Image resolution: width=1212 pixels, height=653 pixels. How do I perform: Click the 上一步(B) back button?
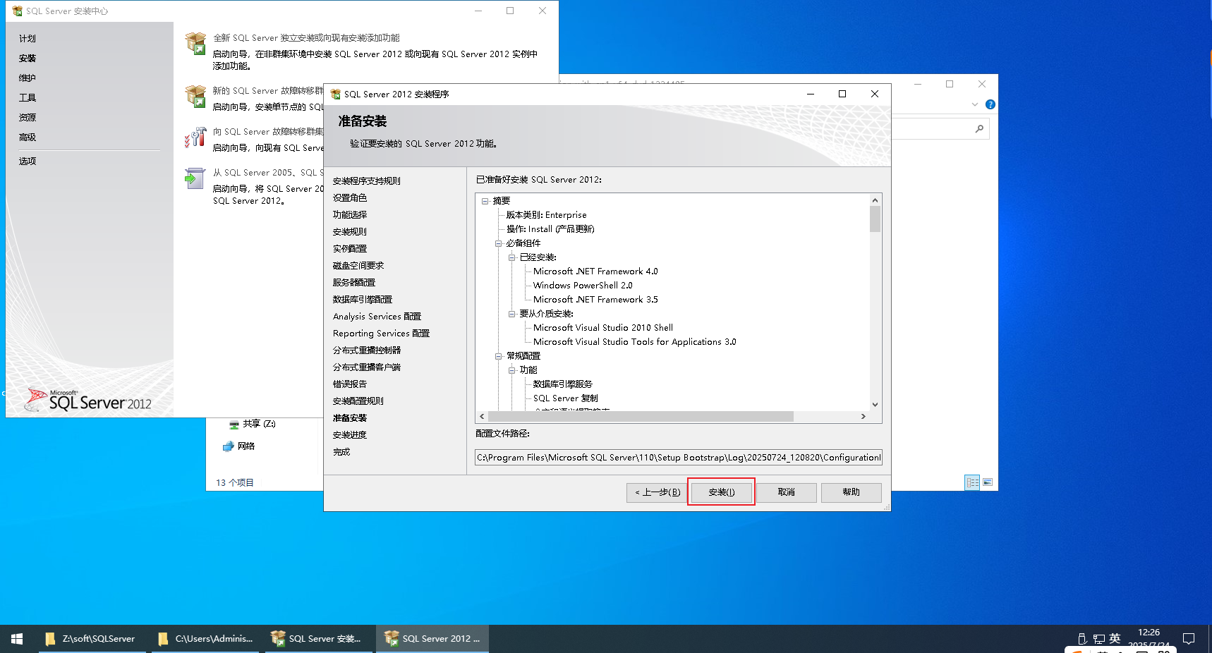click(657, 492)
